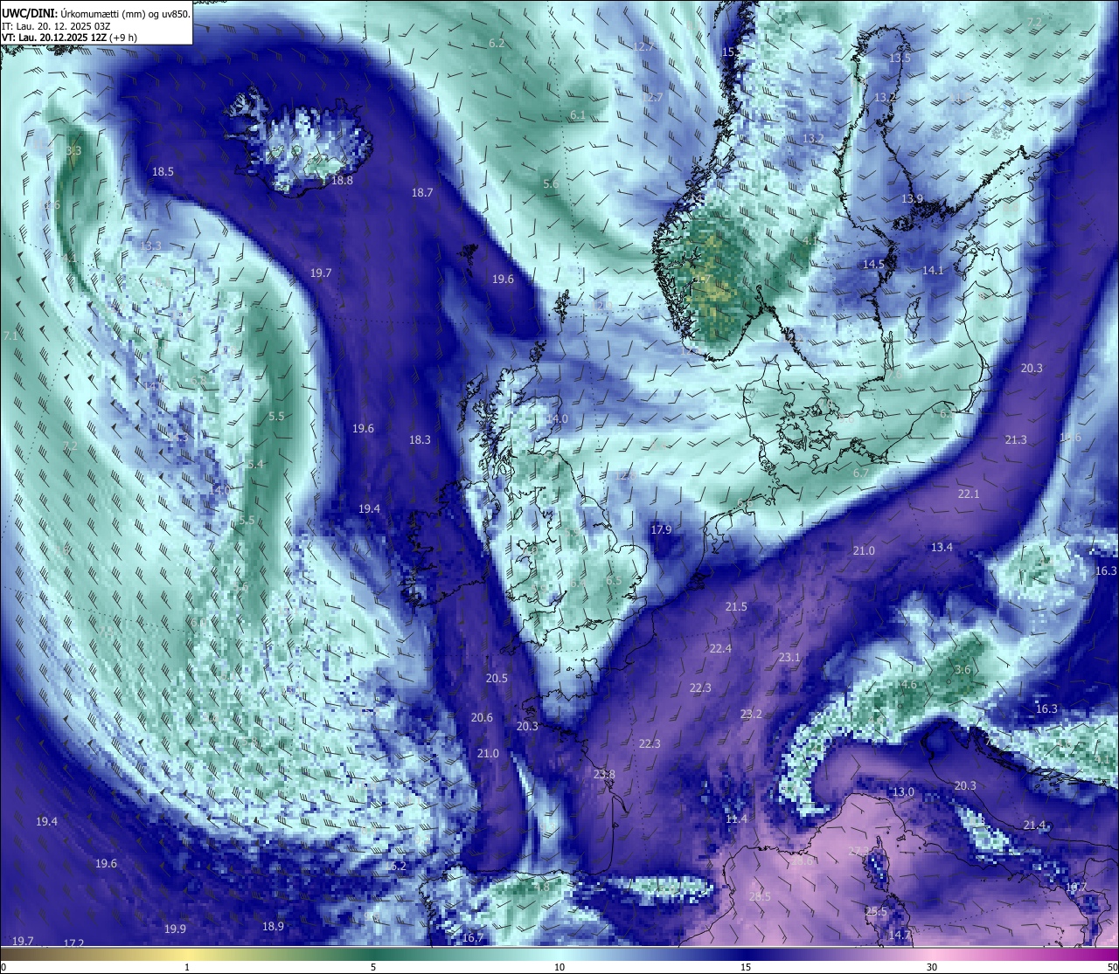Viewport: 1119px width, 974px height.
Task: Click the 22.1 value on the map
Action: click(x=969, y=494)
